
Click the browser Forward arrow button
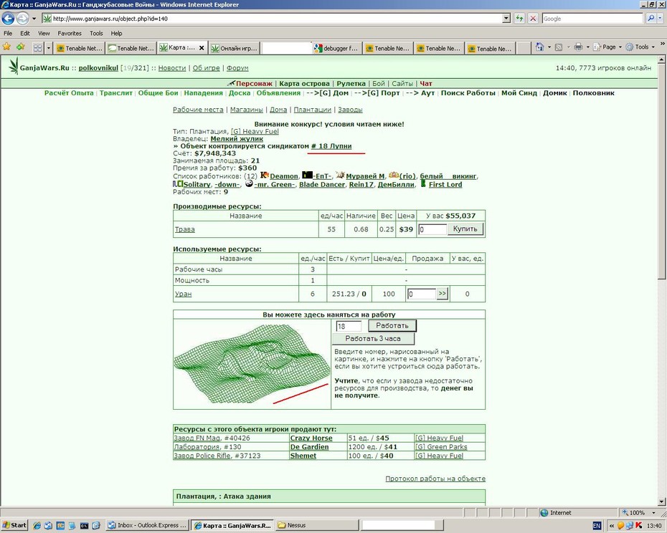[x=22, y=19]
